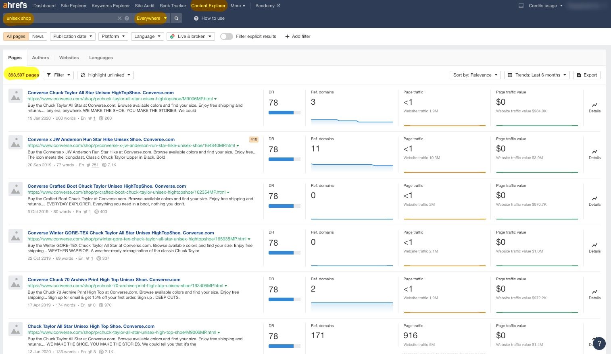Open Trends: Last 6 months dropdown

click(536, 75)
